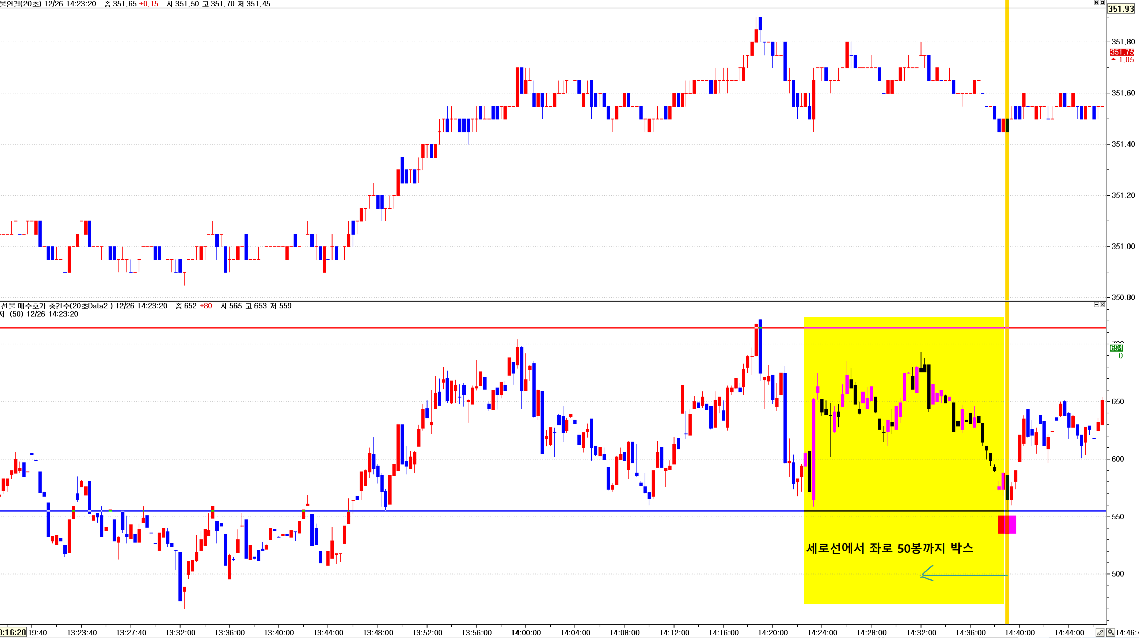Click the small red-magenta square marker
1139x638 pixels.
pos(1006,525)
